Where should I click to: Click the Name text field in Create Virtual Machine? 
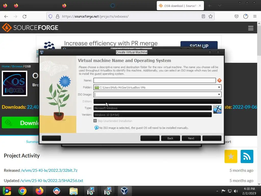[x=154, y=80]
